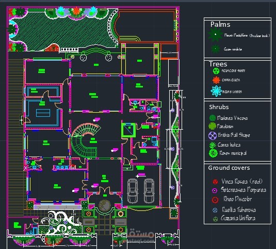Viewport: 276px width, 249px height.
Task: Click the green octagonal tree symbol under Trees
Action: (216, 71)
